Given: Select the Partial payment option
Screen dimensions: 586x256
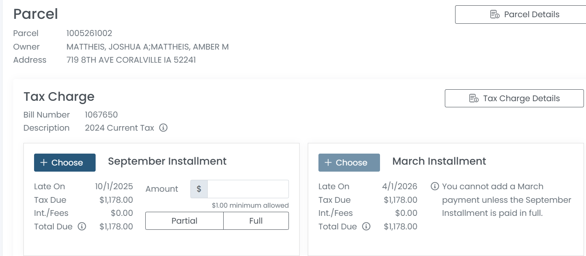Looking at the screenshot, I should tap(184, 221).
